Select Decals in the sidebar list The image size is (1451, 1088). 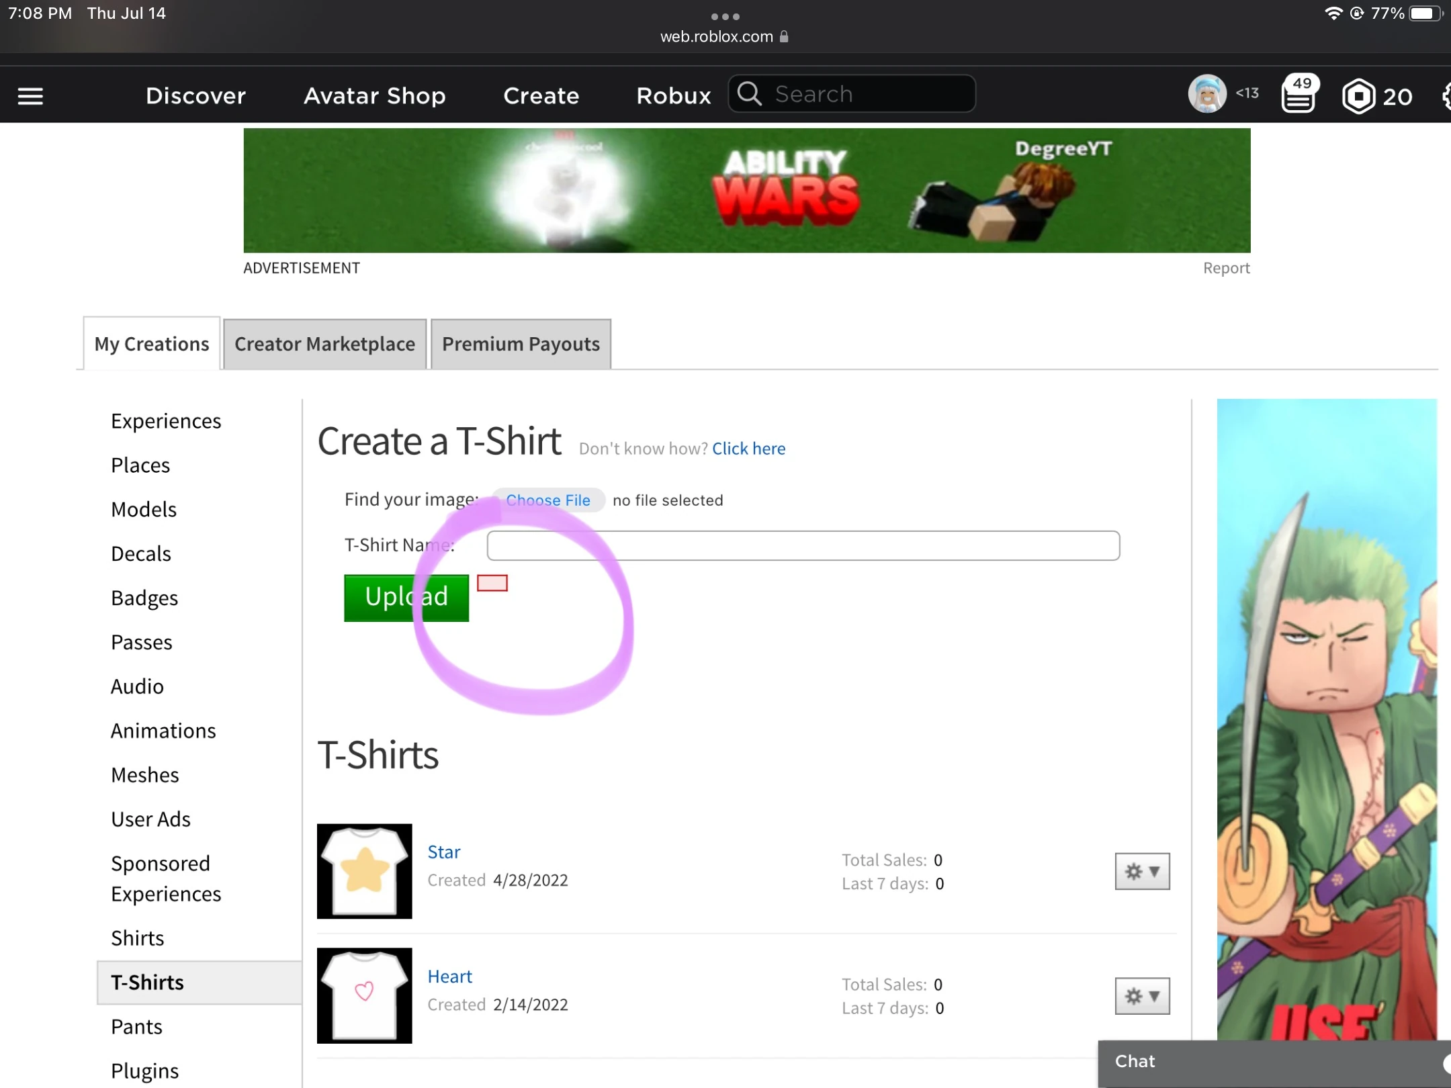click(x=141, y=553)
